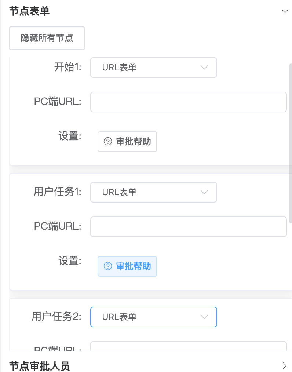Viewport: 292px width, 372px height.
Task: Click the dropdown arrow in 用户任务1 select
Action: pyautogui.click(x=204, y=192)
